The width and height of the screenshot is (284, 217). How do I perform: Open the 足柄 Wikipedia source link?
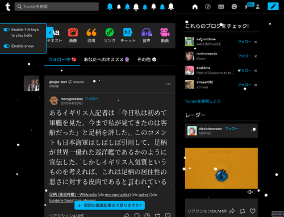click(73, 195)
